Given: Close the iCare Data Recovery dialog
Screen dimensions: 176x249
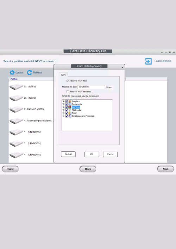Looking at the screenshot, I should pos(122,67).
